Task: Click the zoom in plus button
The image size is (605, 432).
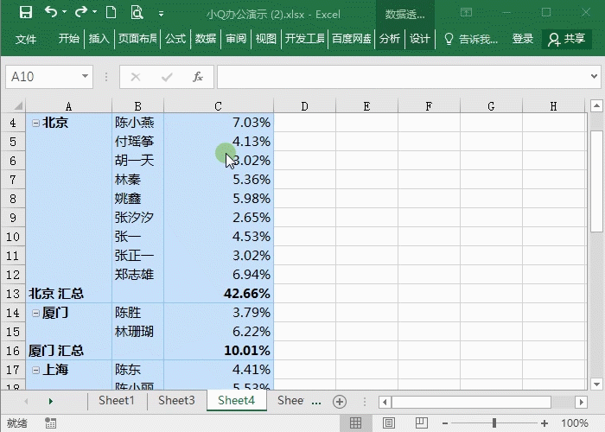Action: tap(544, 423)
